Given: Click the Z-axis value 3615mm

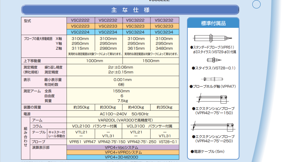Looking at the screenshot, I should click(136, 48).
